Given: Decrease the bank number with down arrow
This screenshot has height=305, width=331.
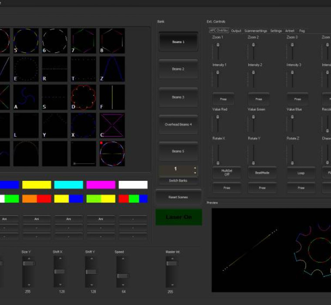Looking at the screenshot, I should [195, 173].
